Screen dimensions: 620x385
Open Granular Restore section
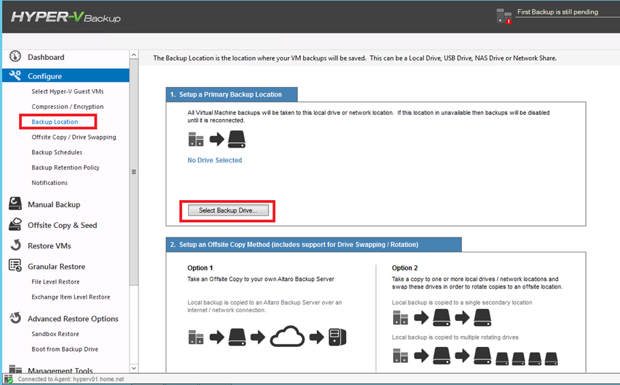56,267
